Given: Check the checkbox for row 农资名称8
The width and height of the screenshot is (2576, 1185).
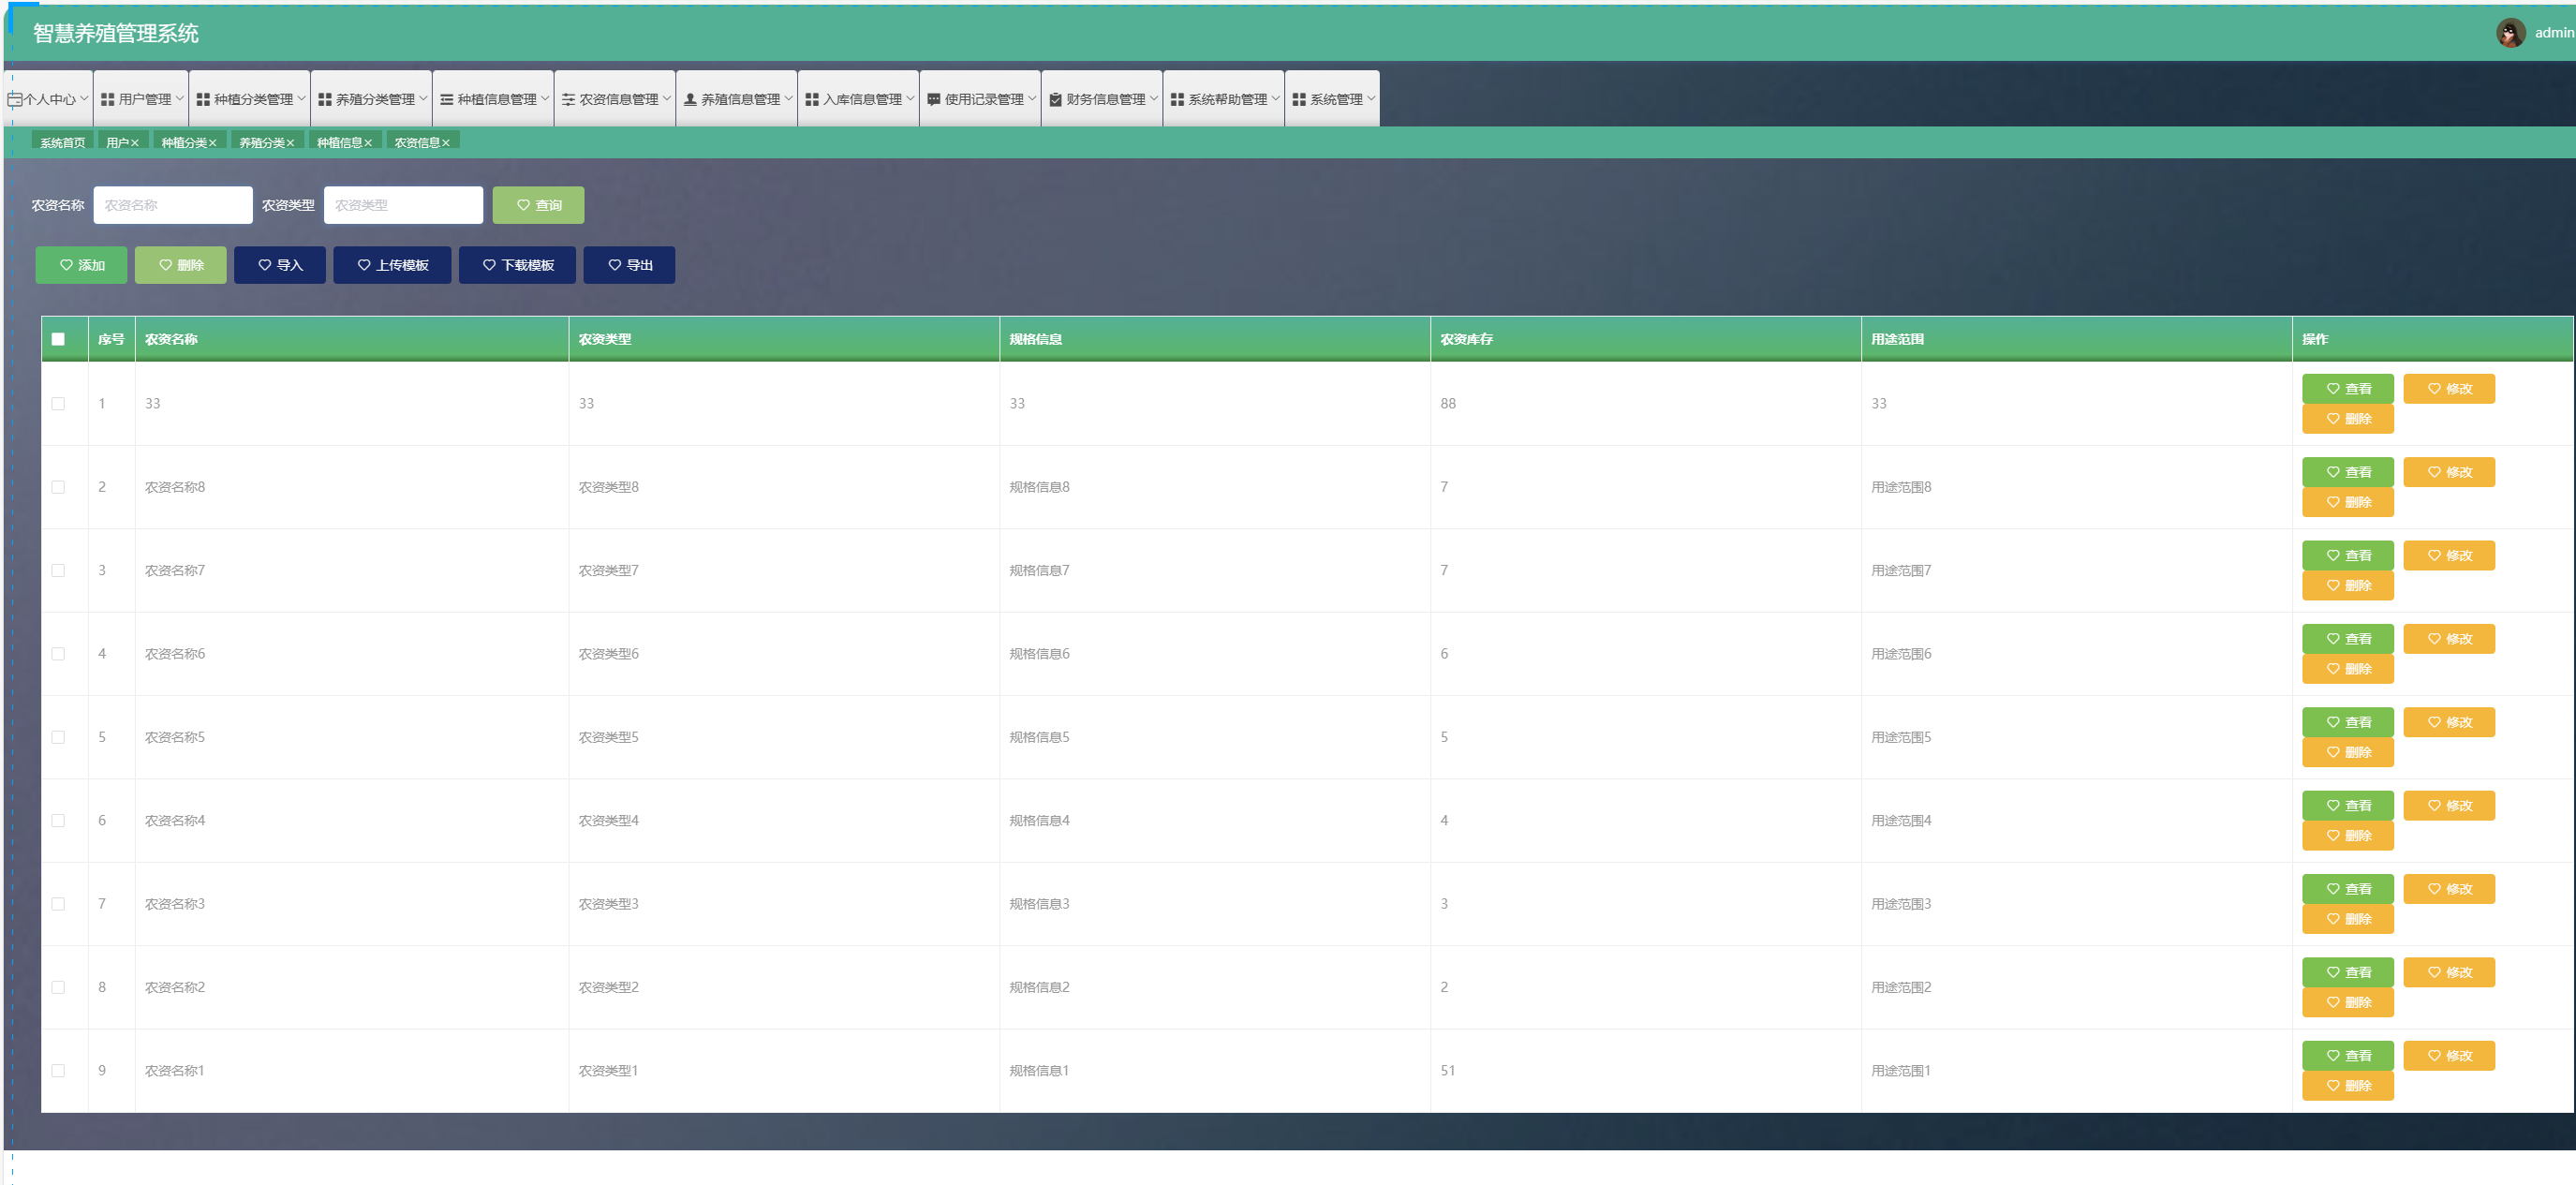Looking at the screenshot, I should click(x=58, y=487).
